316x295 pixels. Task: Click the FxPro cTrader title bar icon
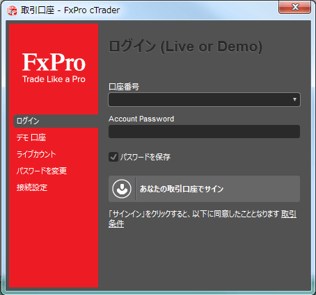12,10
